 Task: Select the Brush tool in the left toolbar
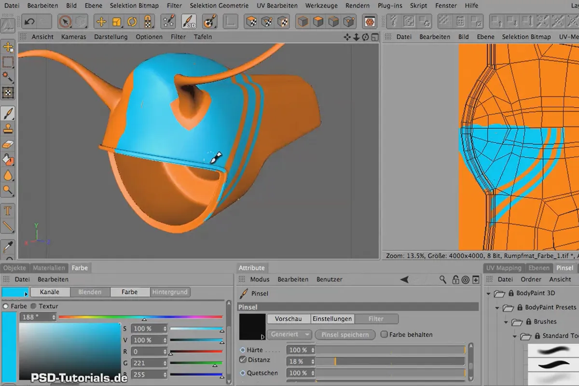[x=8, y=113]
